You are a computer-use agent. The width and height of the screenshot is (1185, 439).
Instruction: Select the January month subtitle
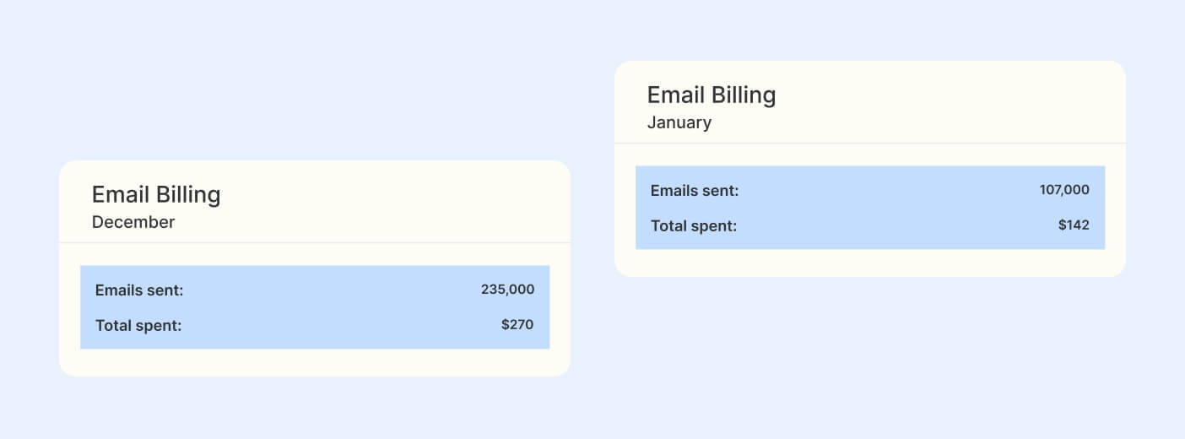pyautogui.click(x=679, y=122)
